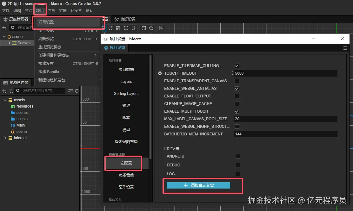Screen dimensions: 353x211
Task: Open the sort options icon in assets panel
Action: coord(10,91)
